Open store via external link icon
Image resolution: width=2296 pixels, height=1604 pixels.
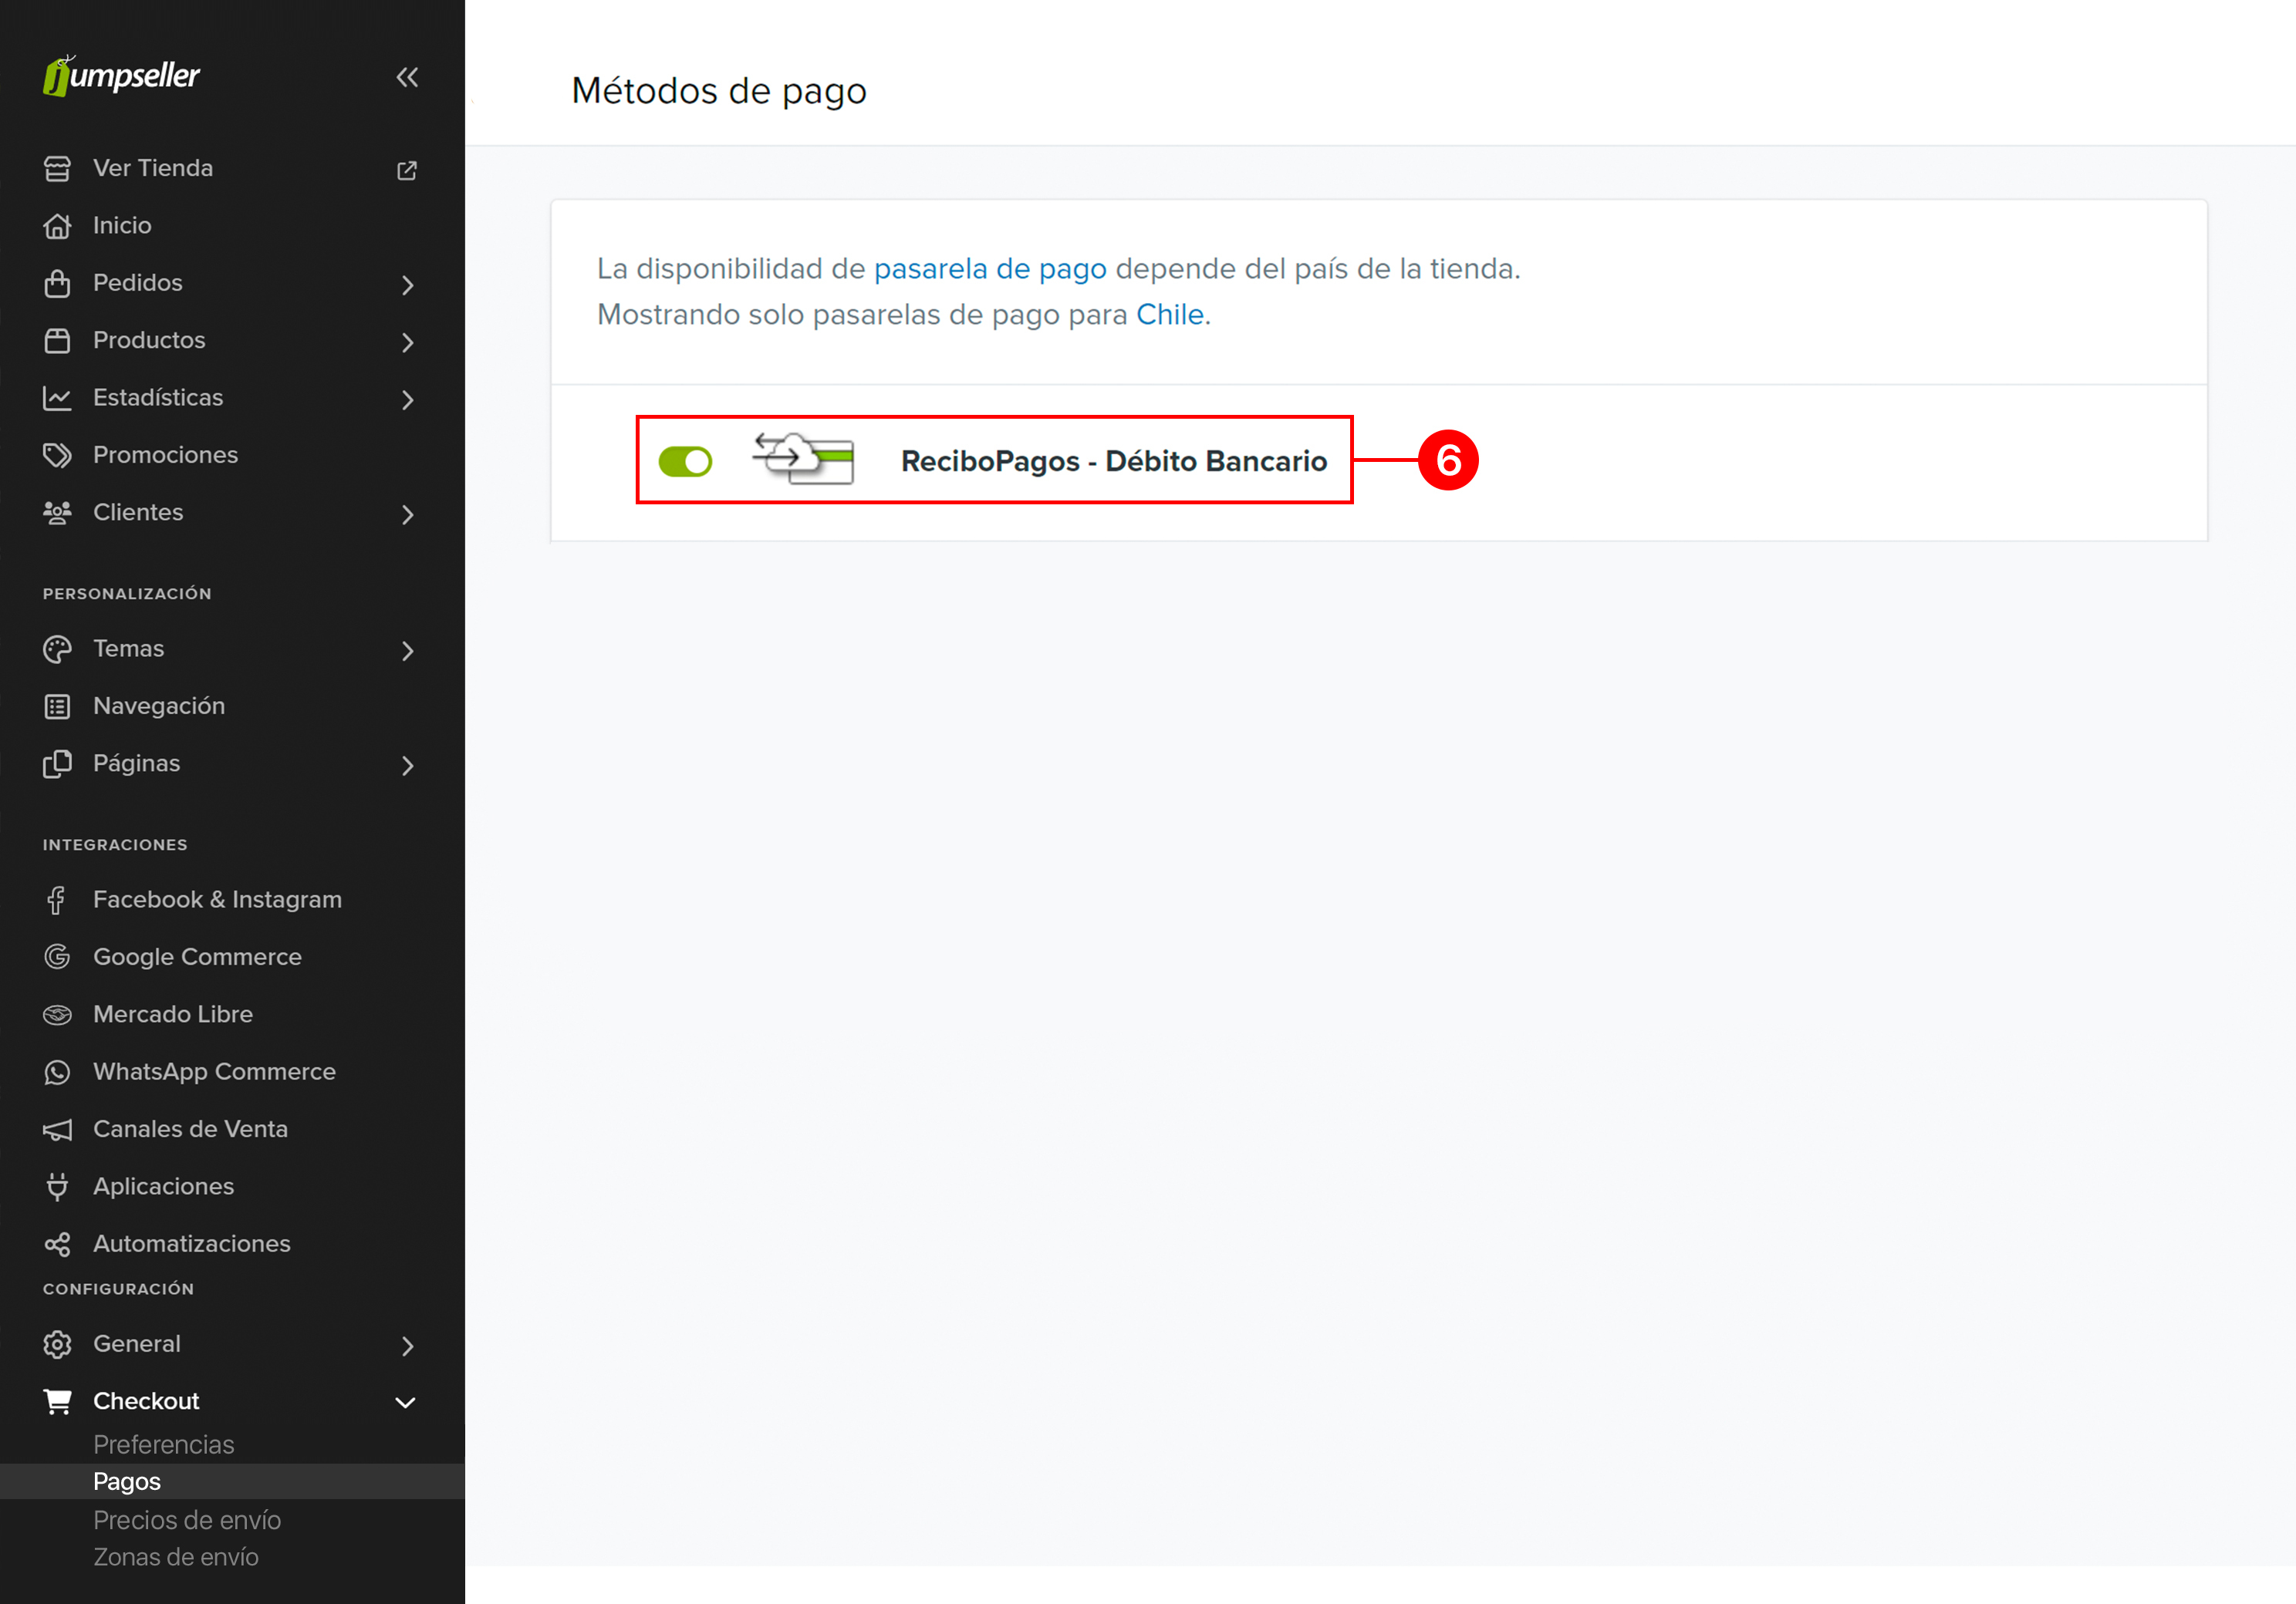click(x=407, y=170)
